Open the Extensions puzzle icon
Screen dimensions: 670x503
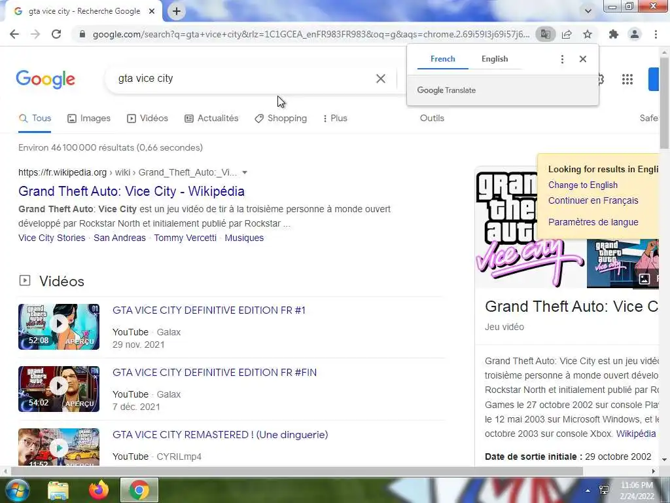click(x=614, y=34)
